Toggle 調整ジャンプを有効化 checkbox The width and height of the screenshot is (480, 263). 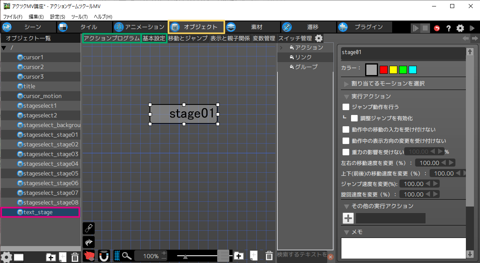click(354, 118)
